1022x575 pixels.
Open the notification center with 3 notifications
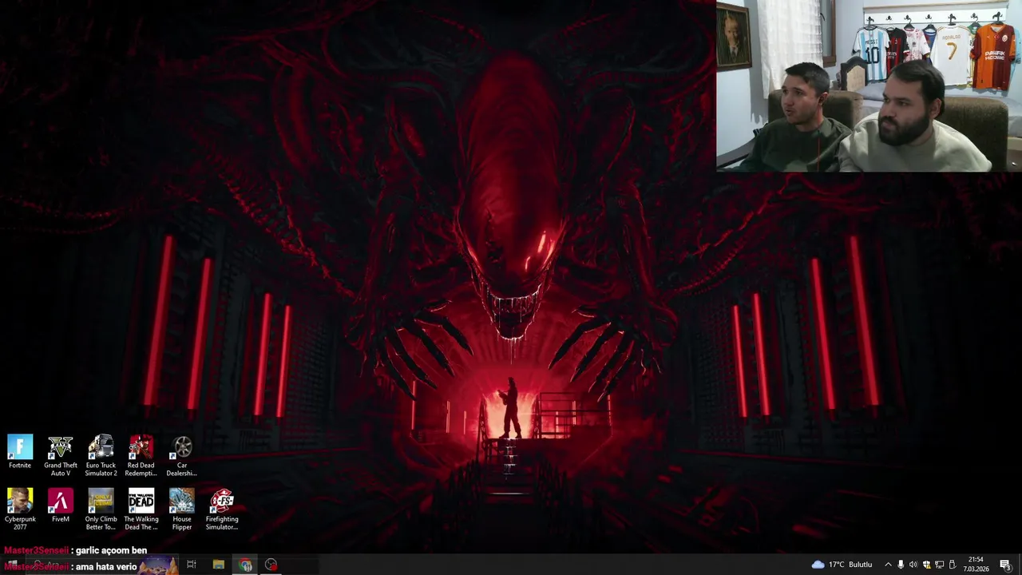(1005, 565)
